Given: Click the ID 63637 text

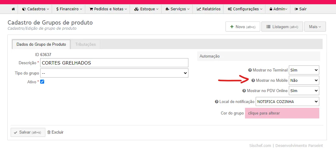Looking at the screenshot, I should [x=43, y=55].
